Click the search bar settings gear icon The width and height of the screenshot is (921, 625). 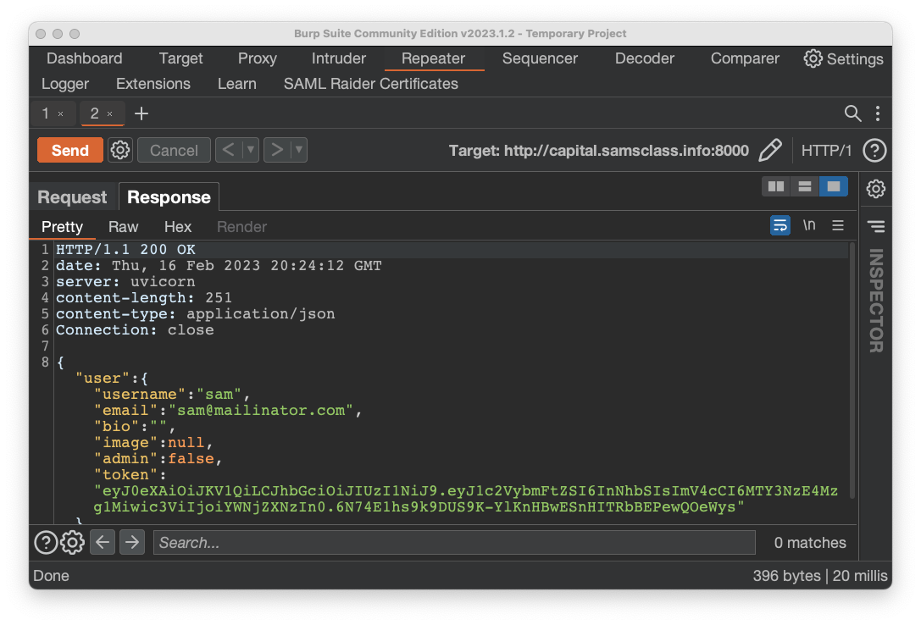click(x=73, y=542)
